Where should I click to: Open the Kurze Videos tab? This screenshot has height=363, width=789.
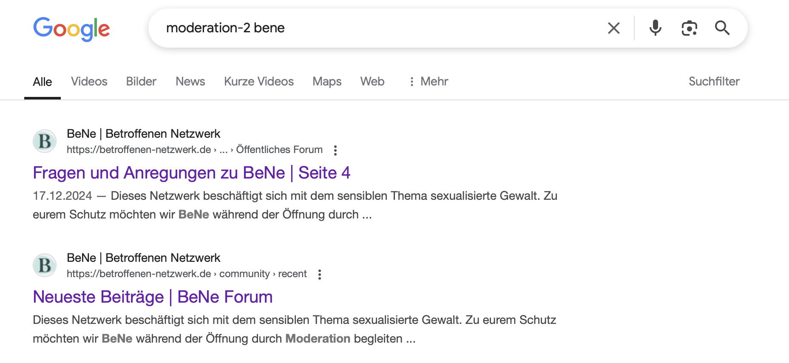click(259, 82)
